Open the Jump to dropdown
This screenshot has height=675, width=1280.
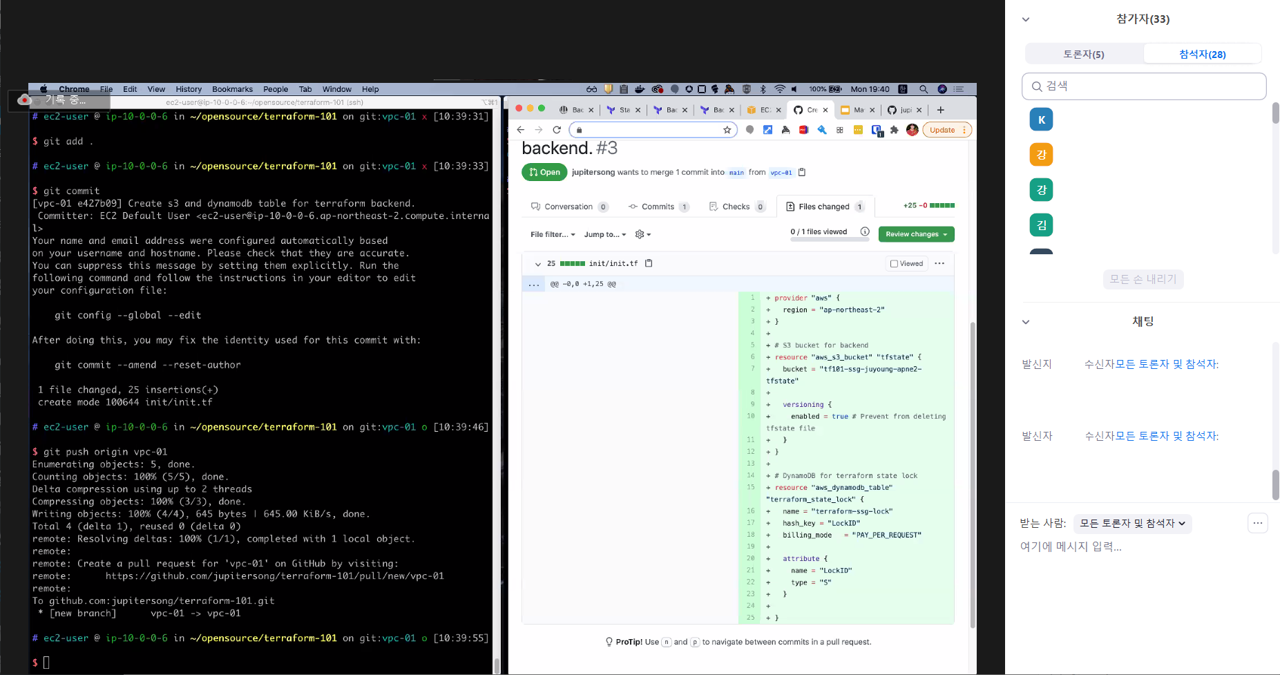click(x=605, y=234)
